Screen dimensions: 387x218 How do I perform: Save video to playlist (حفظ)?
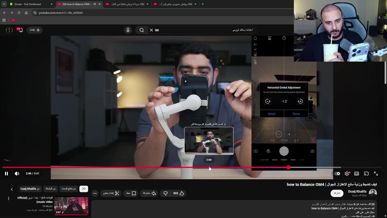[131, 193]
